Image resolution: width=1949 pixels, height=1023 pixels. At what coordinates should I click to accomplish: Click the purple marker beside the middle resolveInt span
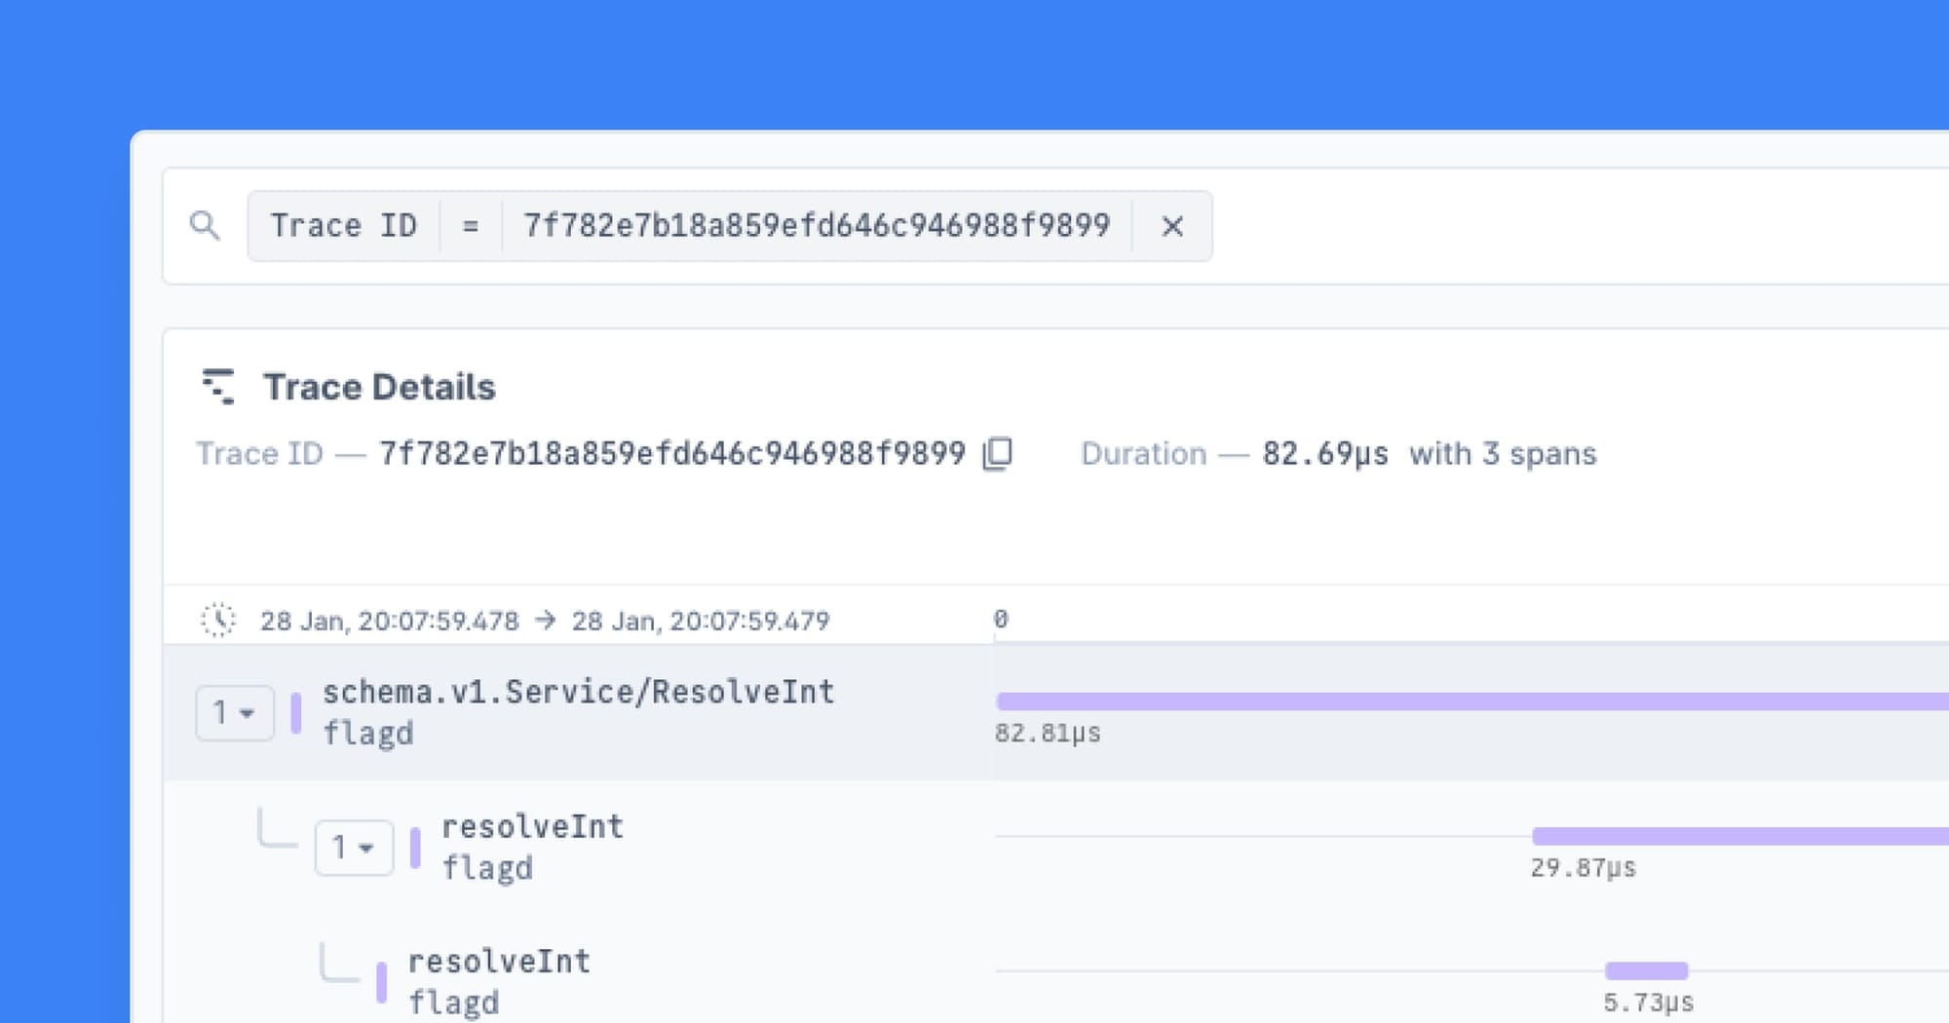(417, 846)
